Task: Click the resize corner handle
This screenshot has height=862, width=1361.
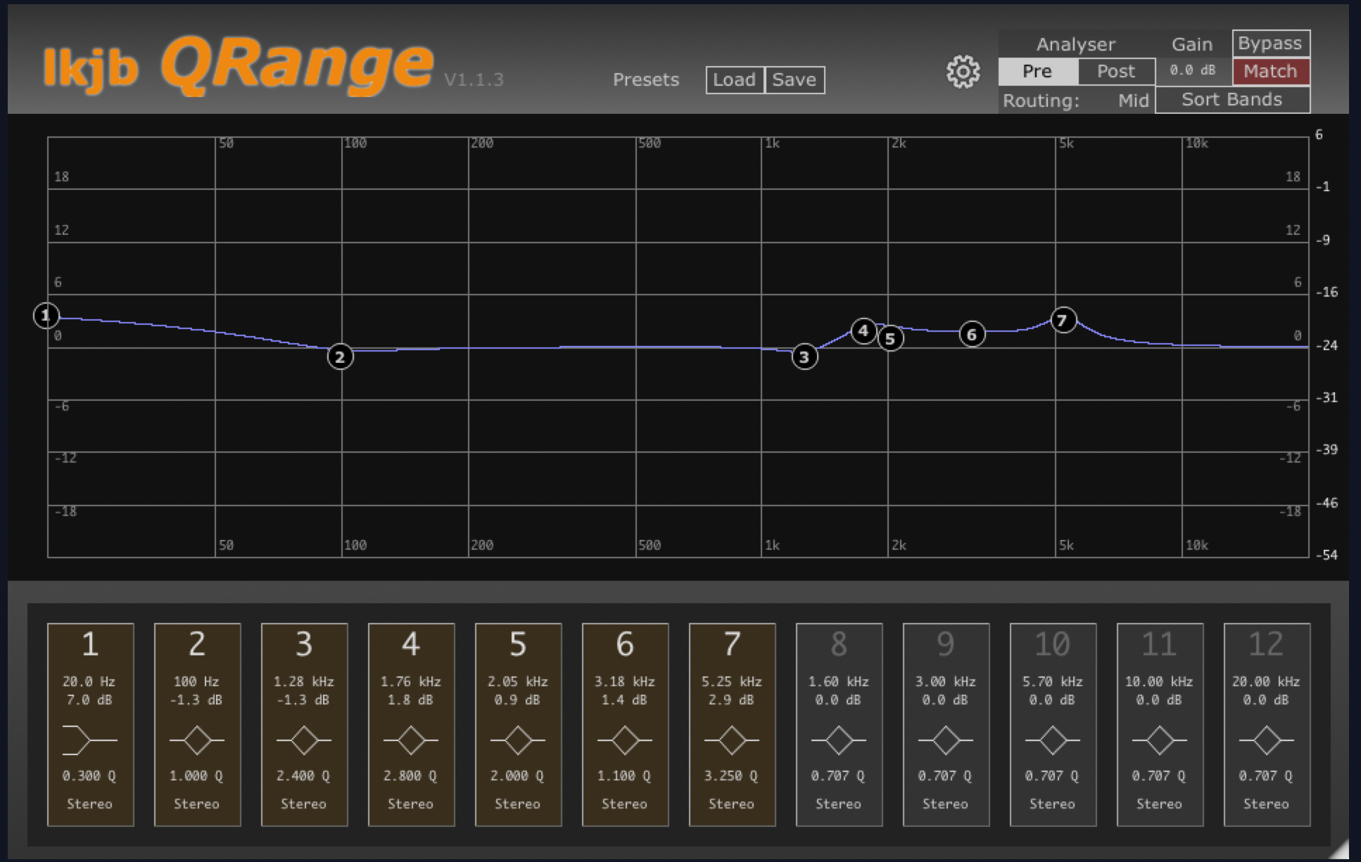Action: pyautogui.click(x=1341, y=849)
